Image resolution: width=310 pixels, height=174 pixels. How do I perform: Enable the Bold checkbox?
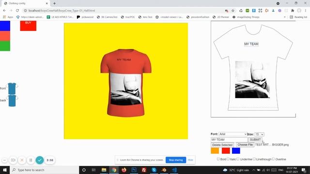218,159
